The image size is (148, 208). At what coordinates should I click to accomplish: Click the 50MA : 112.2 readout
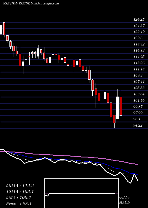(20, 186)
